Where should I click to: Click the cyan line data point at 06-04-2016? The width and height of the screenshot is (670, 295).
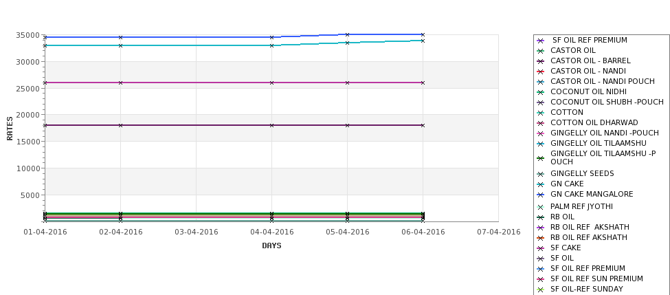pyautogui.click(x=423, y=41)
